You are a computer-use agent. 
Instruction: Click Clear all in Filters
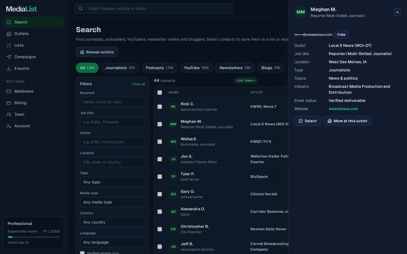[138, 84]
